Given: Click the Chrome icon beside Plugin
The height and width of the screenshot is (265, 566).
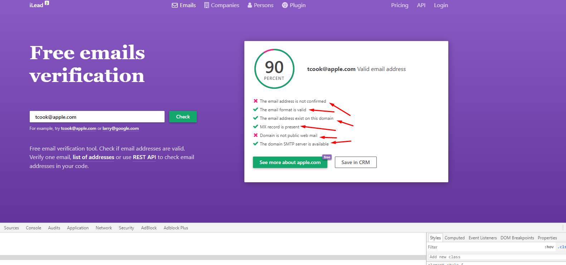Looking at the screenshot, I should 285,5.
